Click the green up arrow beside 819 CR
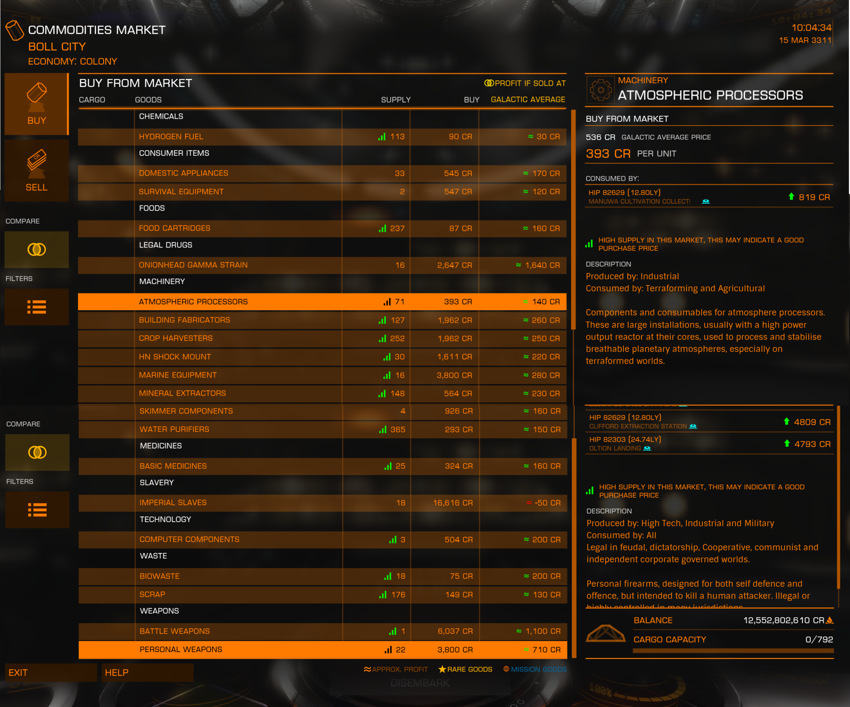Viewport: 850px width, 707px height. [791, 196]
